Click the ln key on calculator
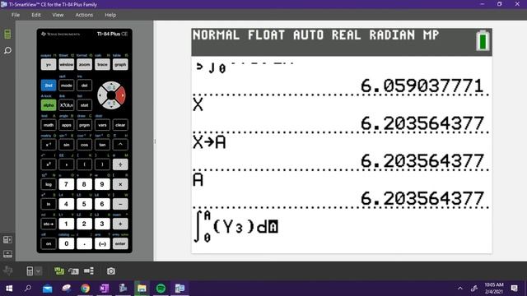527x296 pixels. tap(49, 204)
